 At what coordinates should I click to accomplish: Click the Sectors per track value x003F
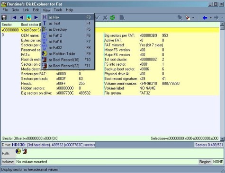61,78
